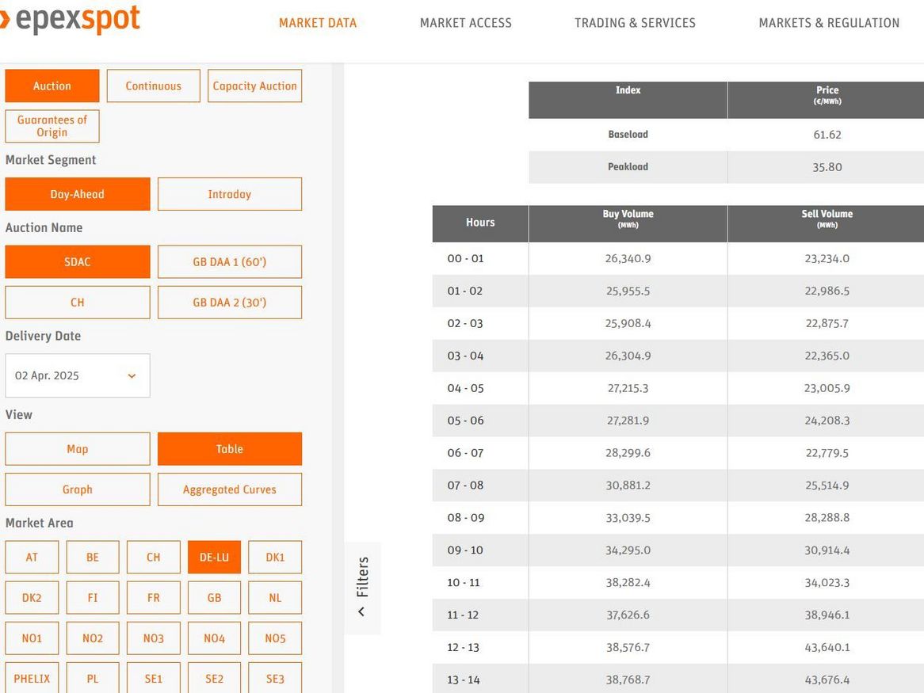Click the 09 - 10 hour row

click(678, 550)
